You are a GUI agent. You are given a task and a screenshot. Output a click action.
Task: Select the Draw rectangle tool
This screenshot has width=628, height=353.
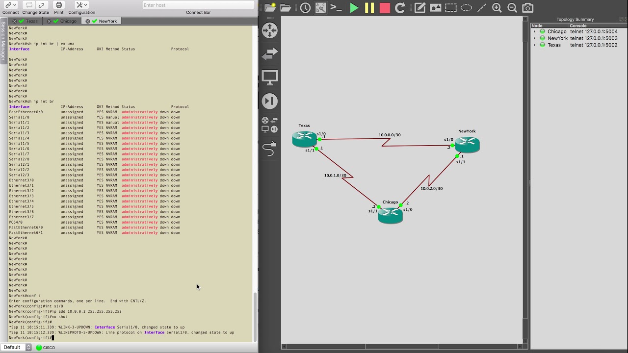(x=451, y=8)
